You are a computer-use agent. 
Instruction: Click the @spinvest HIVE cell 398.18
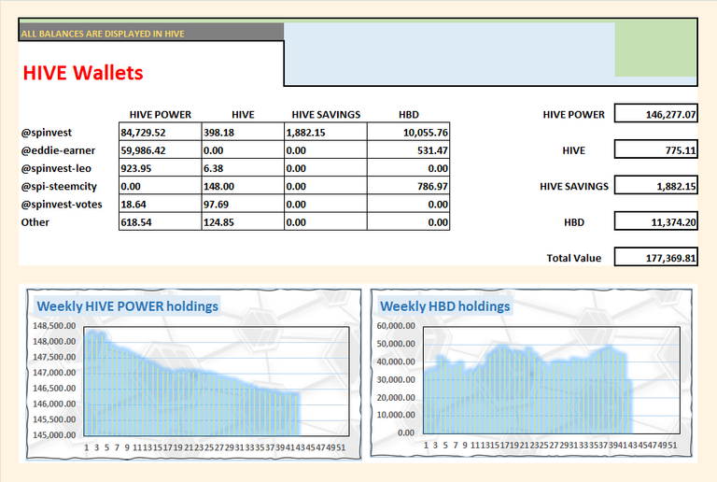tap(243, 132)
